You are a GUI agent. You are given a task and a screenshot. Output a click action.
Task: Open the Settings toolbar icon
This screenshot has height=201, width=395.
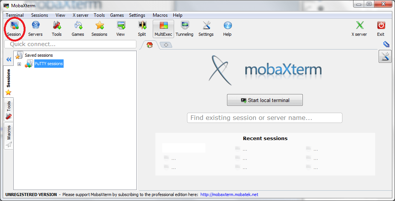pos(206,29)
